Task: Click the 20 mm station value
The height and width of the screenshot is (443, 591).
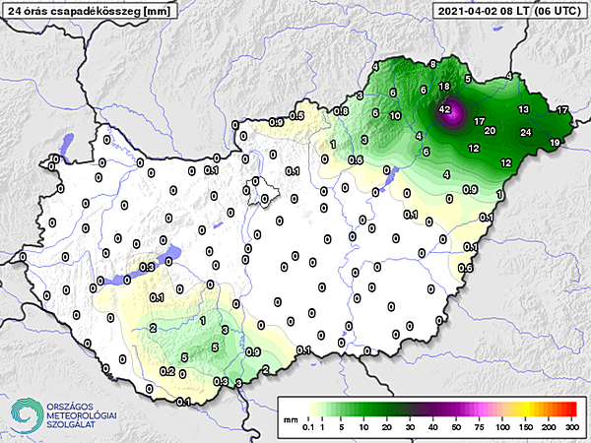Action: [x=490, y=131]
